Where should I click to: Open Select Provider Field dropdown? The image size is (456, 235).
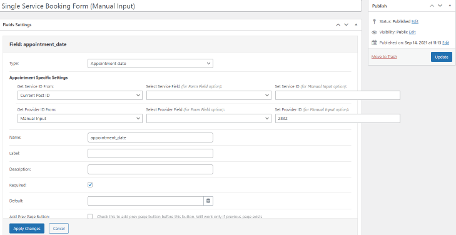[x=209, y=119]
